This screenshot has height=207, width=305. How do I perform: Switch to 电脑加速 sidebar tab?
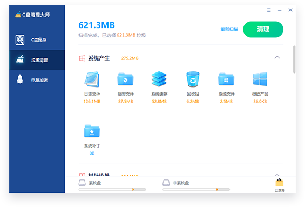(x=37, y=80)
